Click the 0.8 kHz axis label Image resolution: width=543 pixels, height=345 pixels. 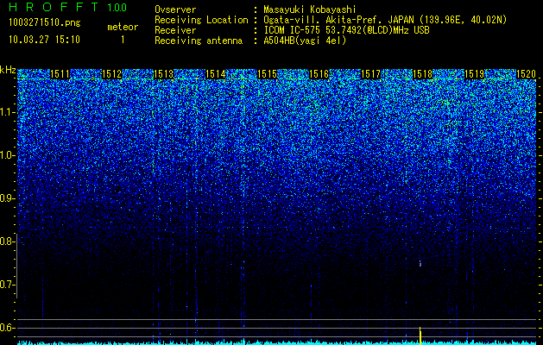coord(6,241)
